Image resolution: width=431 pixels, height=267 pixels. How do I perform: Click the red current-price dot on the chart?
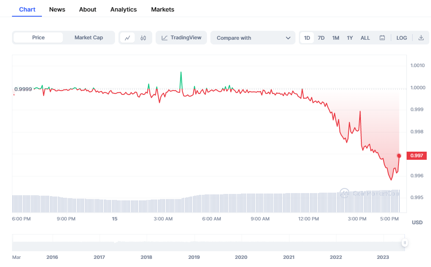[x=399, y=156]
